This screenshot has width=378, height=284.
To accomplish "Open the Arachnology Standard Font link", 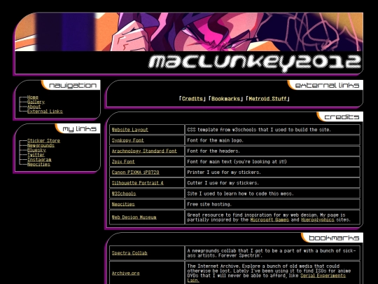I will click(x=144, y=151).
